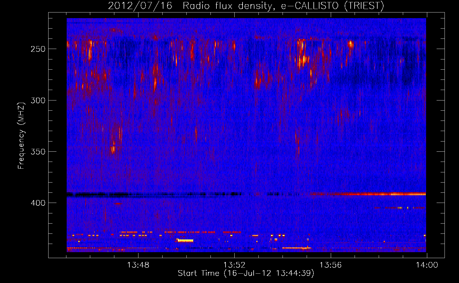Click the 350 frequency tick label
Viewport: 459px width, 283px height.
pyautogui.click(x=38, y=152)
